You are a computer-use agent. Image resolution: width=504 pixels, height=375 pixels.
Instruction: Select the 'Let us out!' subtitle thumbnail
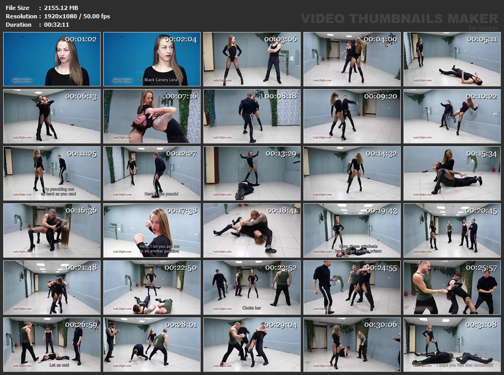pos(51,345)
